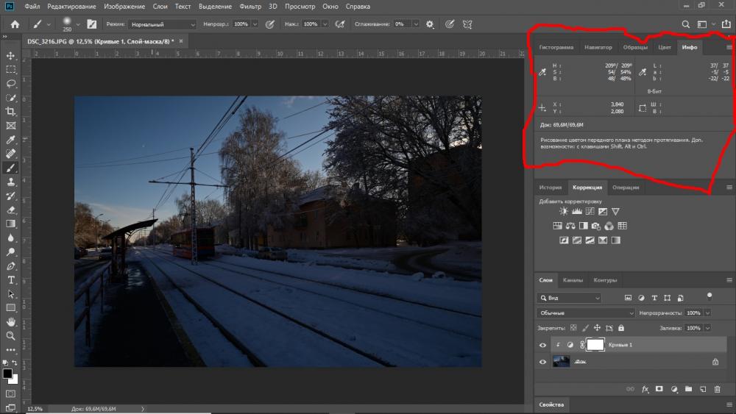The image size is (736, 414).
Task: Open smoothing options gear icon
Action: click(430, 24)
